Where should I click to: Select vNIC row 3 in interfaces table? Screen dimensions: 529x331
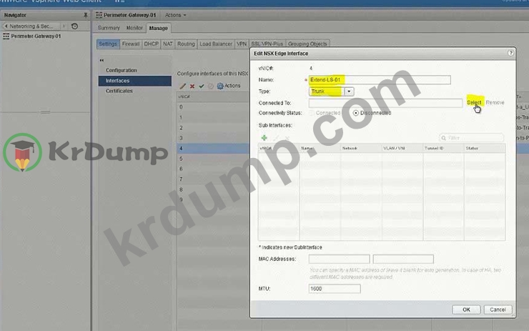tap(213, 138)
